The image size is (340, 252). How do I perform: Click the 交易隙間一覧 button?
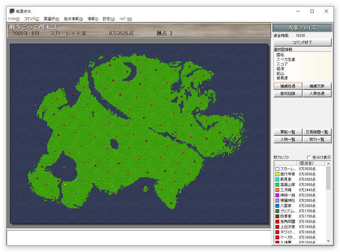(x=317, y=132)
